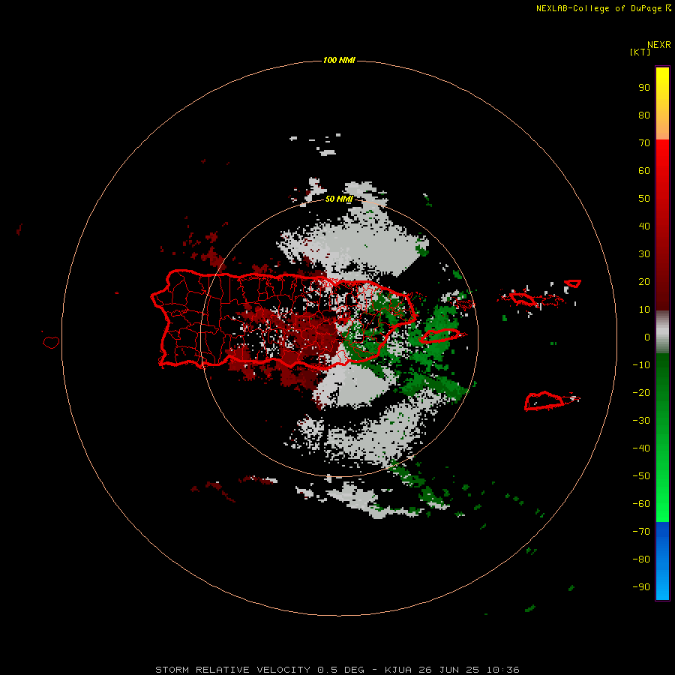
Task: Click the 70 value on the velocity scale
Action: point(644,143)
